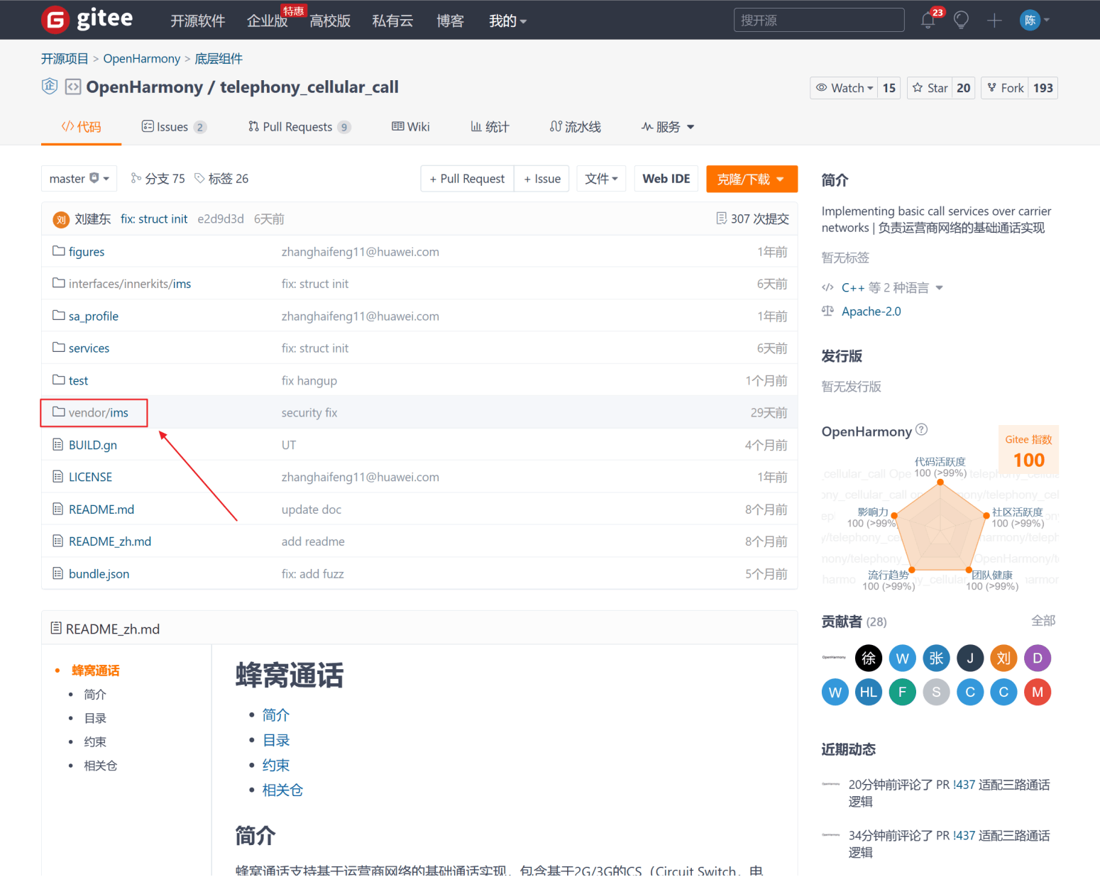
Task: Fork the repository
Action: pos(1005,88)
